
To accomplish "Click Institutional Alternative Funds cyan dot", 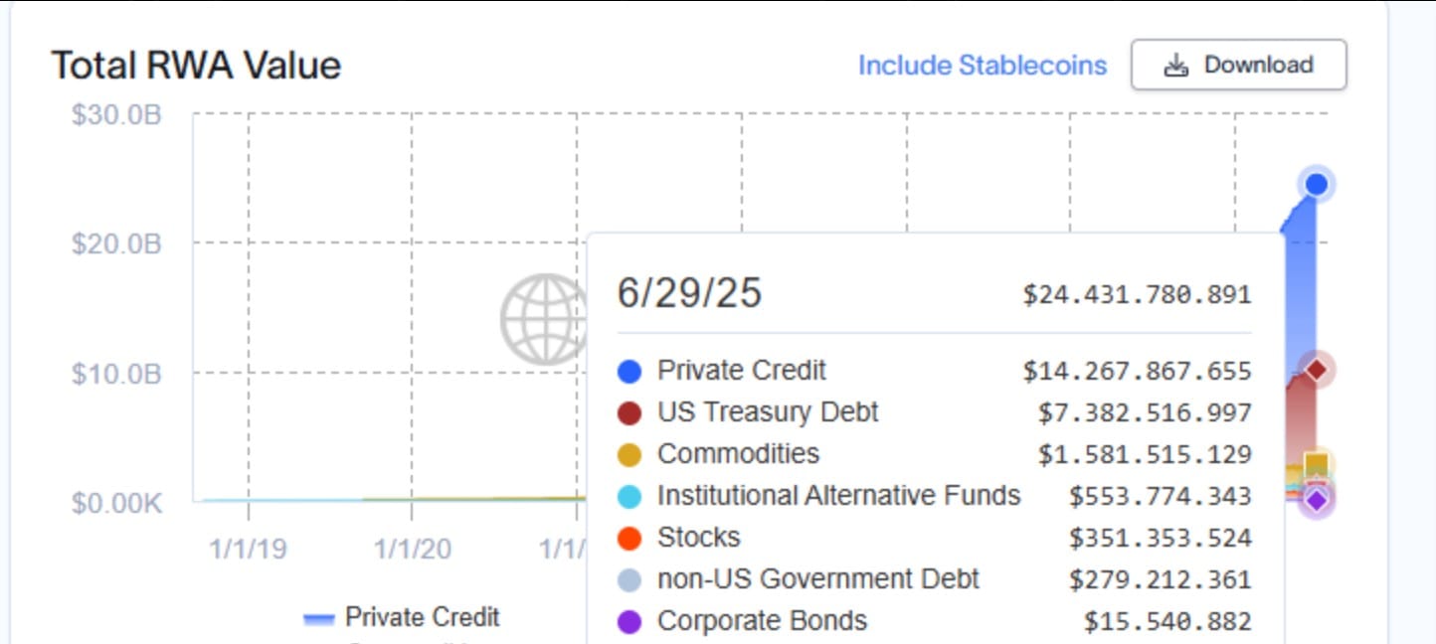I will [x=629, y=497].
